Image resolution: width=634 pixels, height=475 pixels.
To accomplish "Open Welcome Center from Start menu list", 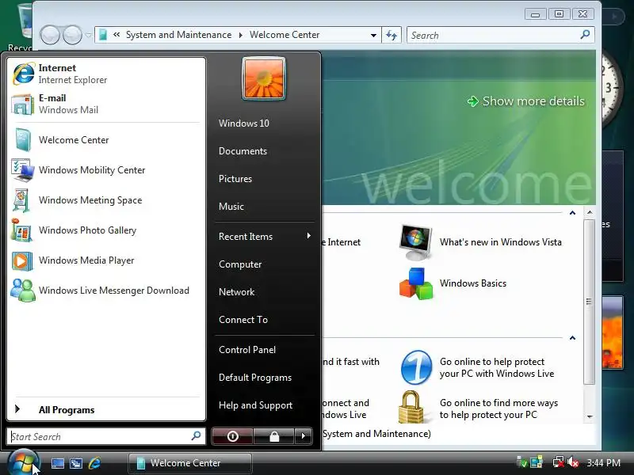I will pos(106,140).
